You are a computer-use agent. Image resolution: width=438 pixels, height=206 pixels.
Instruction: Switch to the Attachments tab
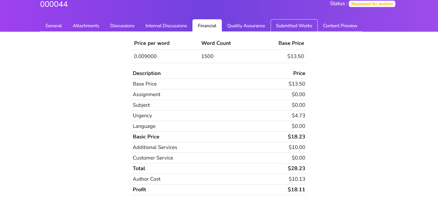tap(86, 26)
